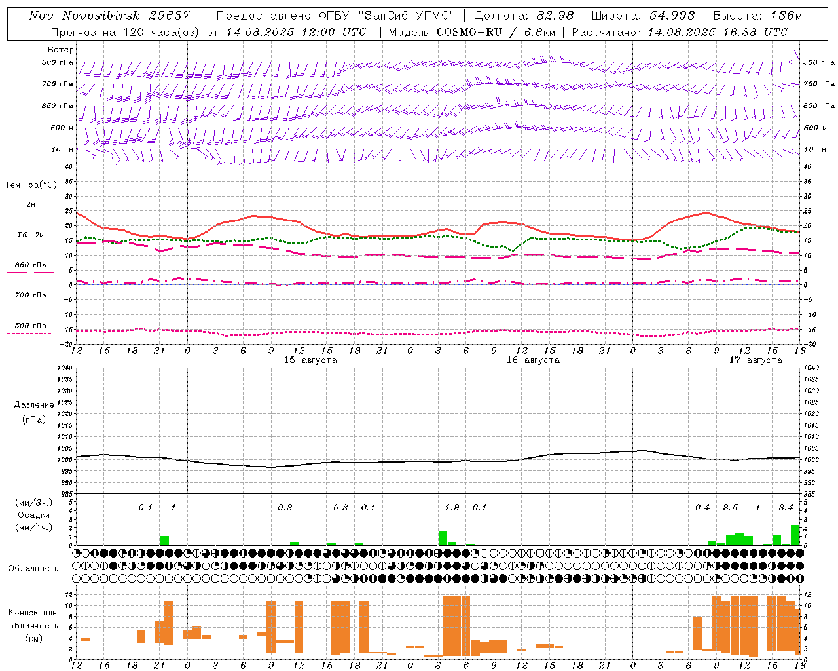Click the Конвективн. convective cloud label
Screen dimensions: 838x671
pyautogui.click(x=33, y=613)
